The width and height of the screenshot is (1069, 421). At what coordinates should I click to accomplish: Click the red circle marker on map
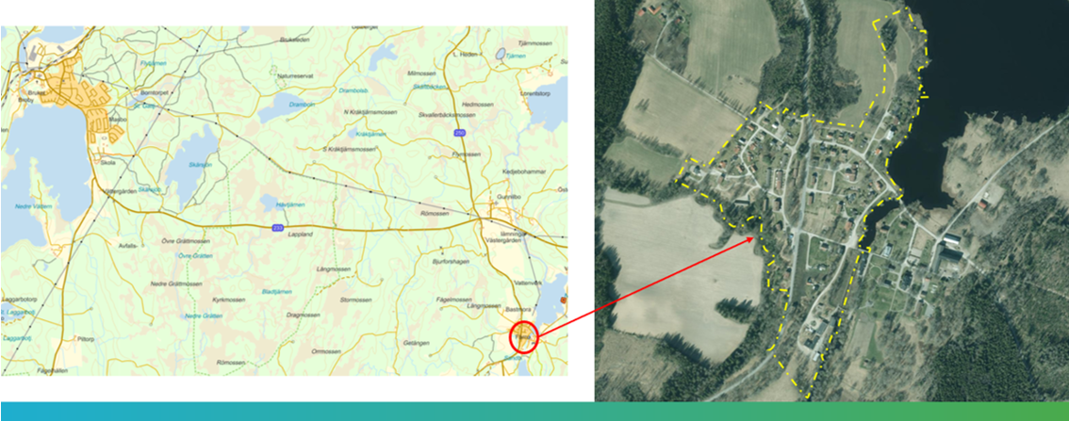click(523, 336)
